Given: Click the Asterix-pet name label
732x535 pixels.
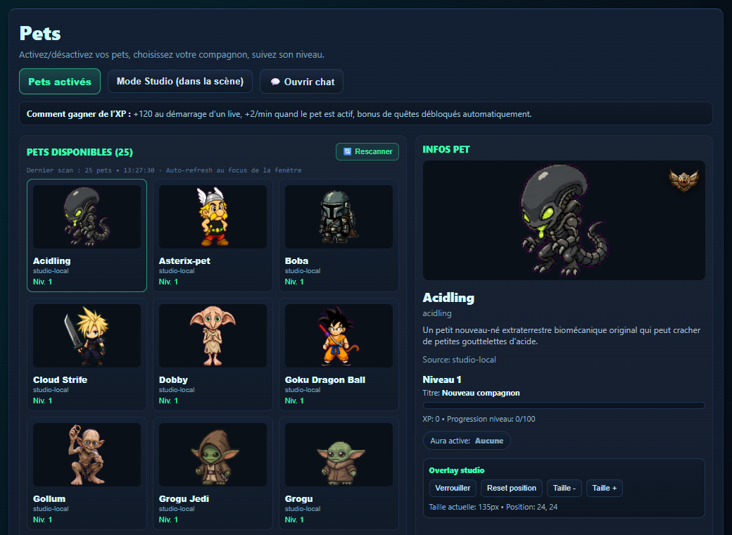Looking at the screenshot, I should (184, 261).
